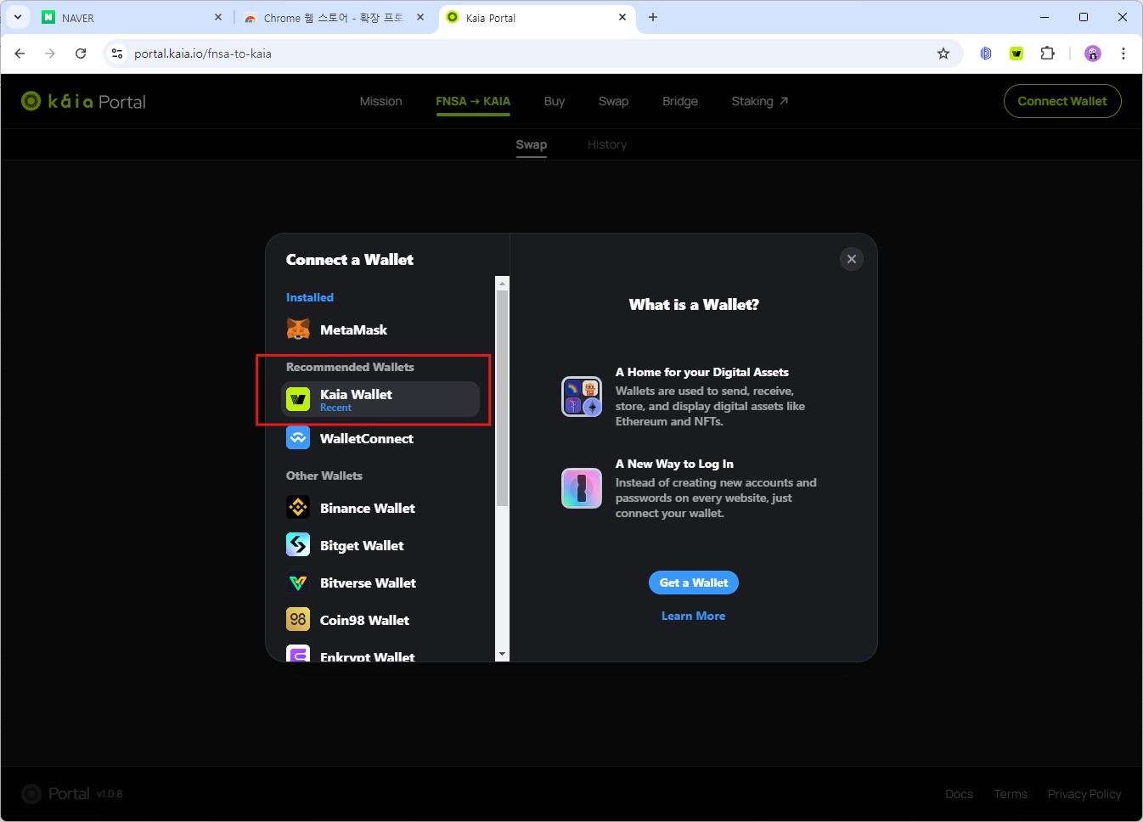The width and height of the screenshot is (1143, 822).
Task: Click the New Way to Log In illustration
Action: (582, 488)
